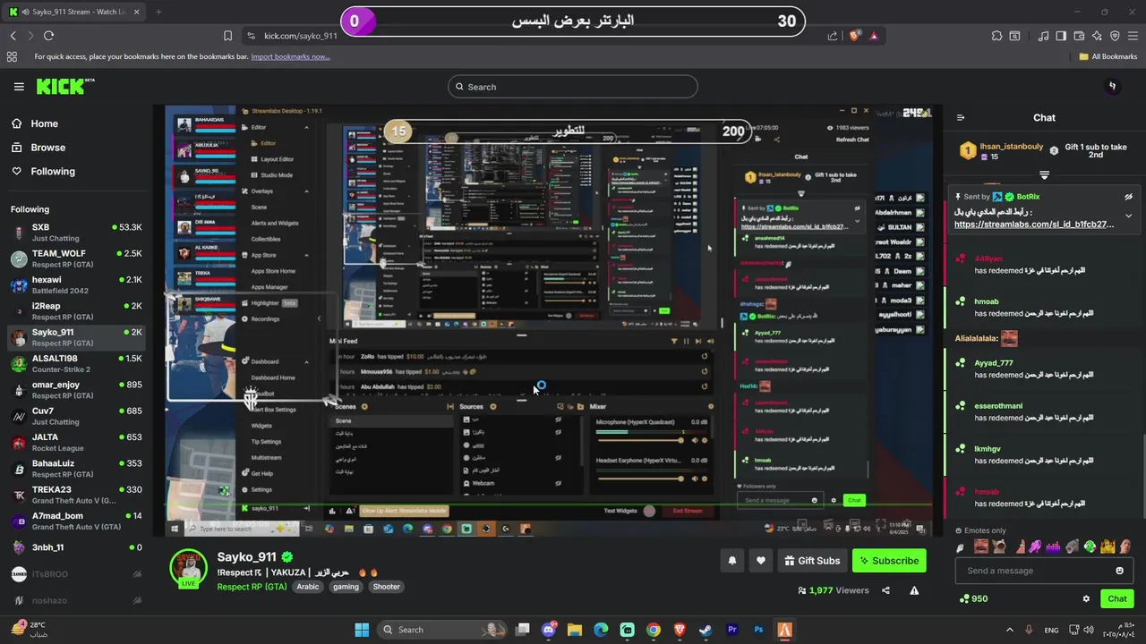Select the Arabic tag
Image resolution: width=1146 pixels, height=644 pixels.
coord(307,587)
